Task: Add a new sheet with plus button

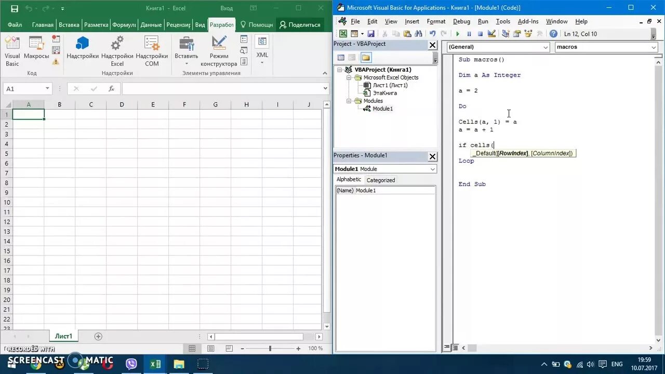Action: tap(98, 337)
